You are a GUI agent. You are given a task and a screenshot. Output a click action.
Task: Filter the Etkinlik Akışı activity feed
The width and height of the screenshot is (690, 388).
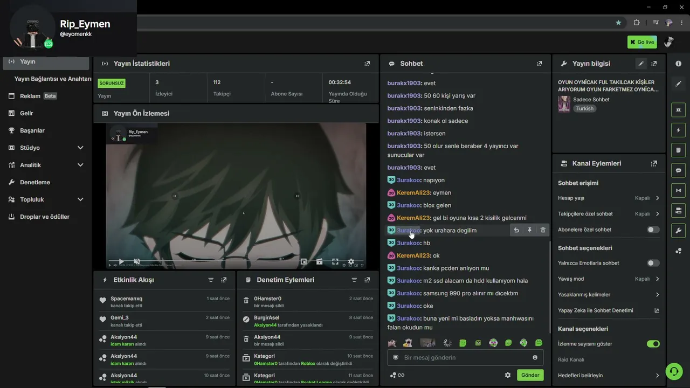click(x=211, y=280)
